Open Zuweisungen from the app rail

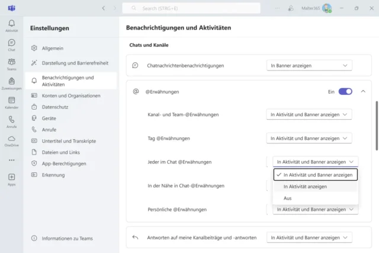coord(11,82)
